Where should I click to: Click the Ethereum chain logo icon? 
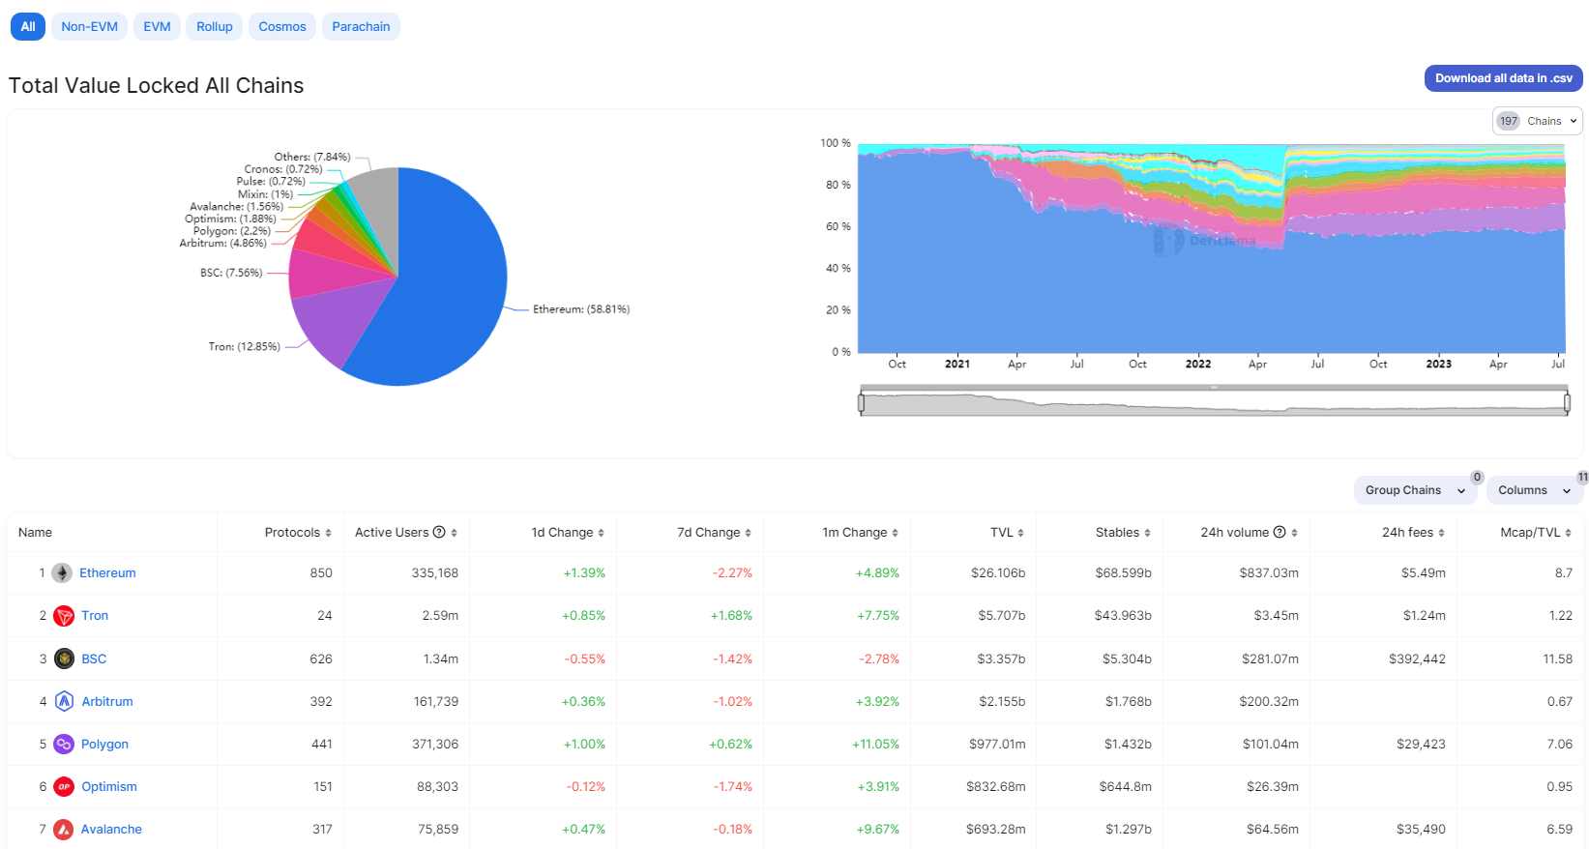point(62,573)
